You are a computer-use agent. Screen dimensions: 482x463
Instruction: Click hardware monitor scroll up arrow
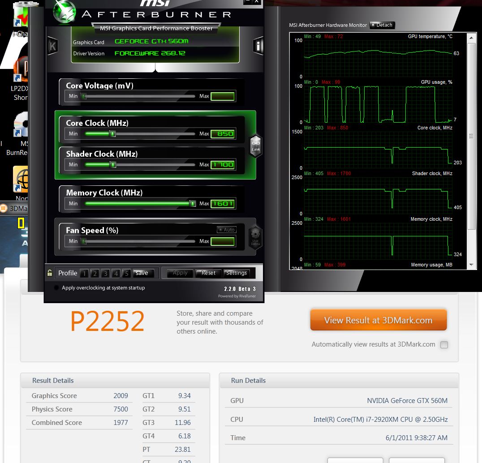point(471,38)
